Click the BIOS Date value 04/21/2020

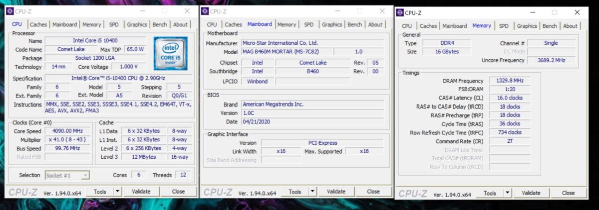pos(313,121)
